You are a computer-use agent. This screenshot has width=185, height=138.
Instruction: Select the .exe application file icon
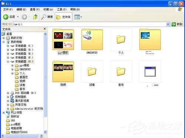150,72
